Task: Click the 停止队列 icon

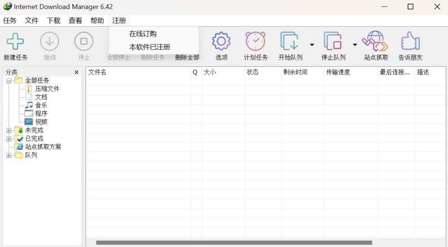Action: [x=333, y=41]
